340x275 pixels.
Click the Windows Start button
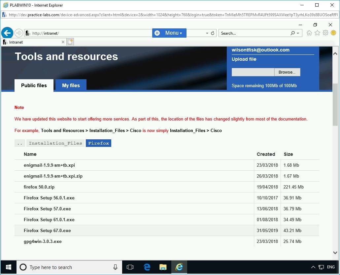8,267
